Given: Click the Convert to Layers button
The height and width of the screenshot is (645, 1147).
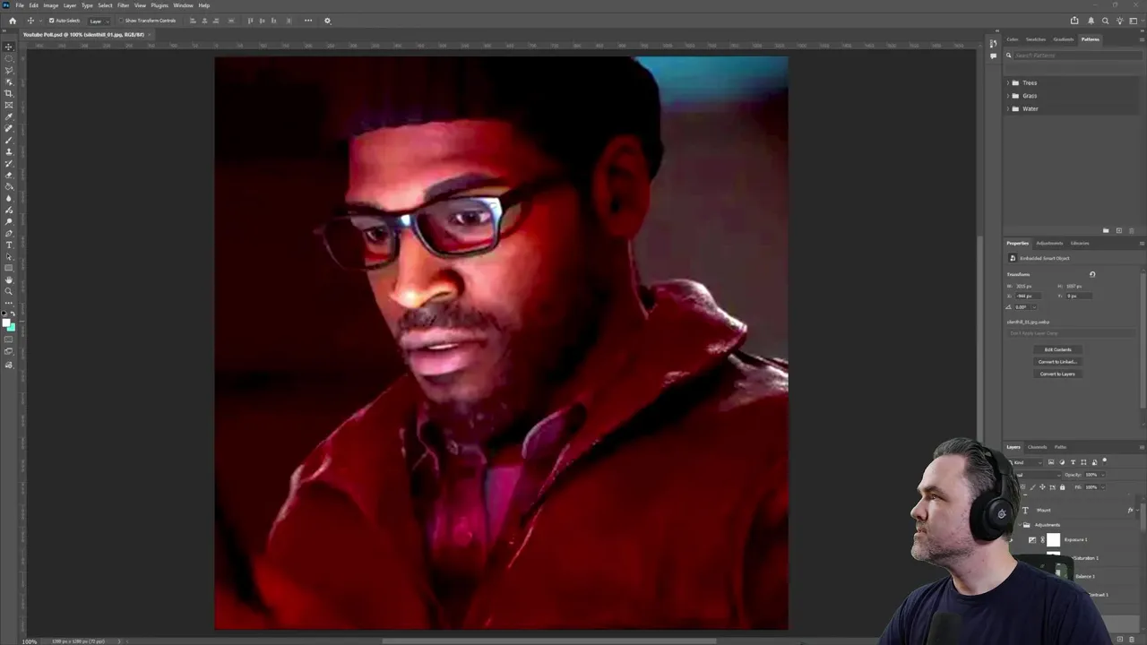Looking at the screenshot, I should (1057, 374).
